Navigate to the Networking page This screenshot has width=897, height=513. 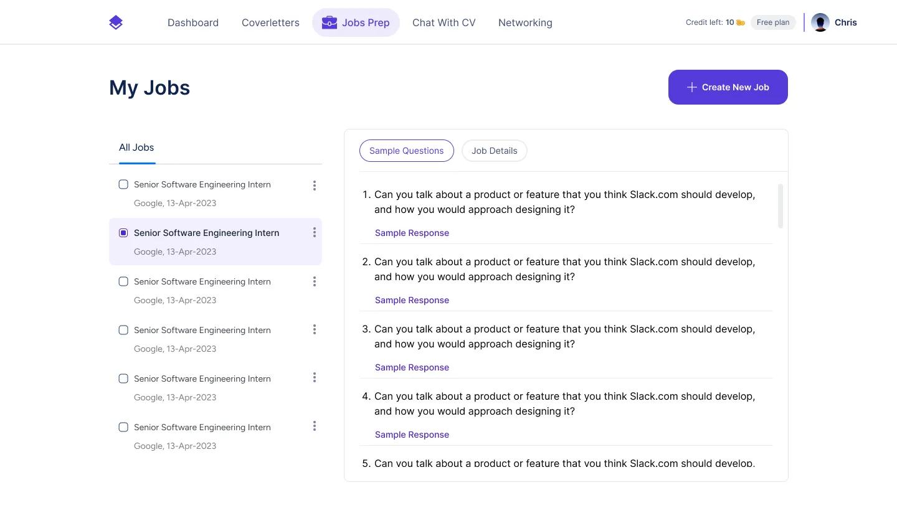[x=525, y=22]
